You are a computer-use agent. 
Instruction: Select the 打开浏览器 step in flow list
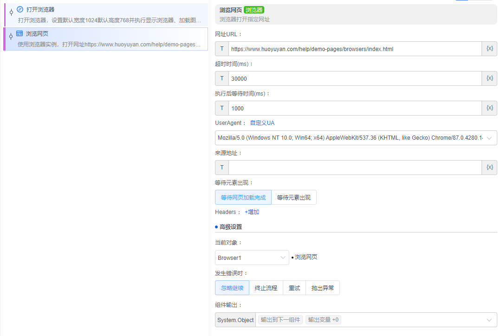pyautogui.click(x=106, y=15)
